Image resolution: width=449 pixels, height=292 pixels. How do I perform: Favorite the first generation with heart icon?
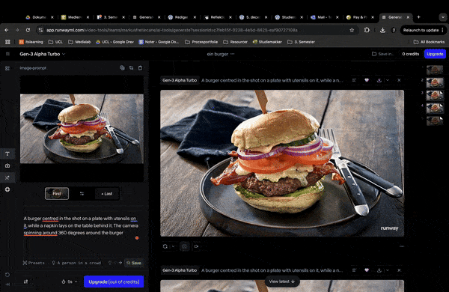367,80
